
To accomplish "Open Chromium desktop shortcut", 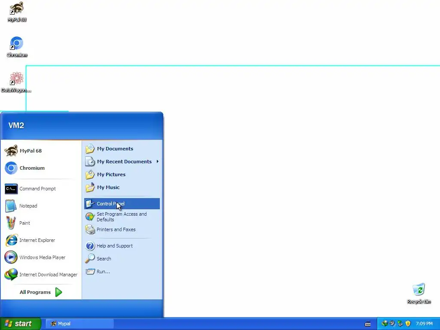I will click(x=17, y=47).
